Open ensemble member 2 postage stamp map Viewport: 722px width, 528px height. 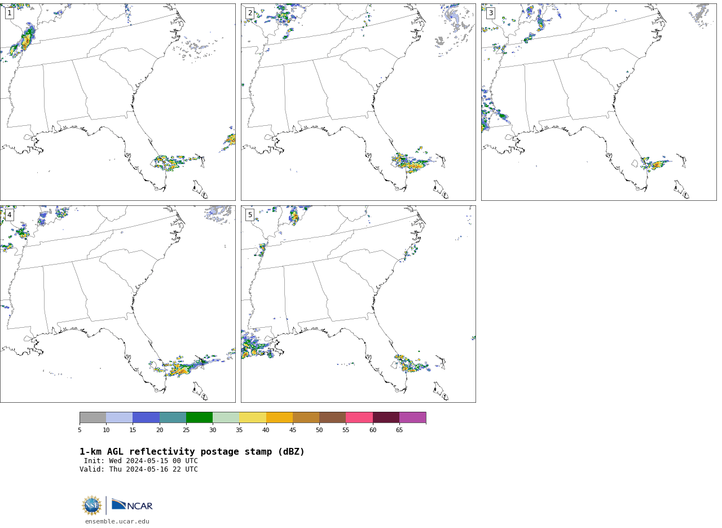click(358, 102)
